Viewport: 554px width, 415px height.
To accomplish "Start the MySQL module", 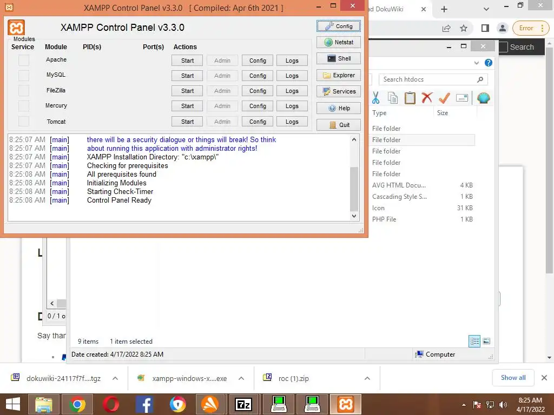I will coord(187,76).
